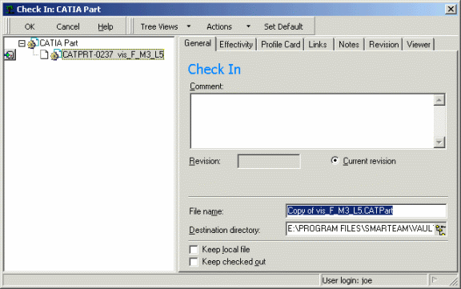The height and width of the screenshot is (289, 461).
Task: Click the Comment scrollbar up arrow
Action: (439, 100)
